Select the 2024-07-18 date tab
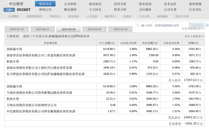 (17, 29)
